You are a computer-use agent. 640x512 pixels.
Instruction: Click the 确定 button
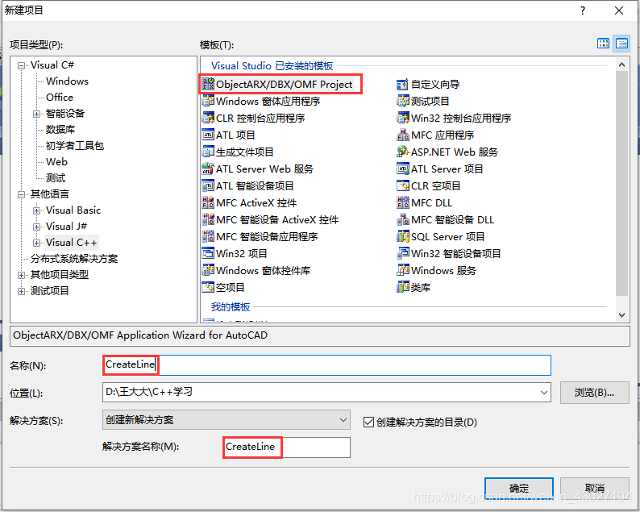click(x=519, y=488)
